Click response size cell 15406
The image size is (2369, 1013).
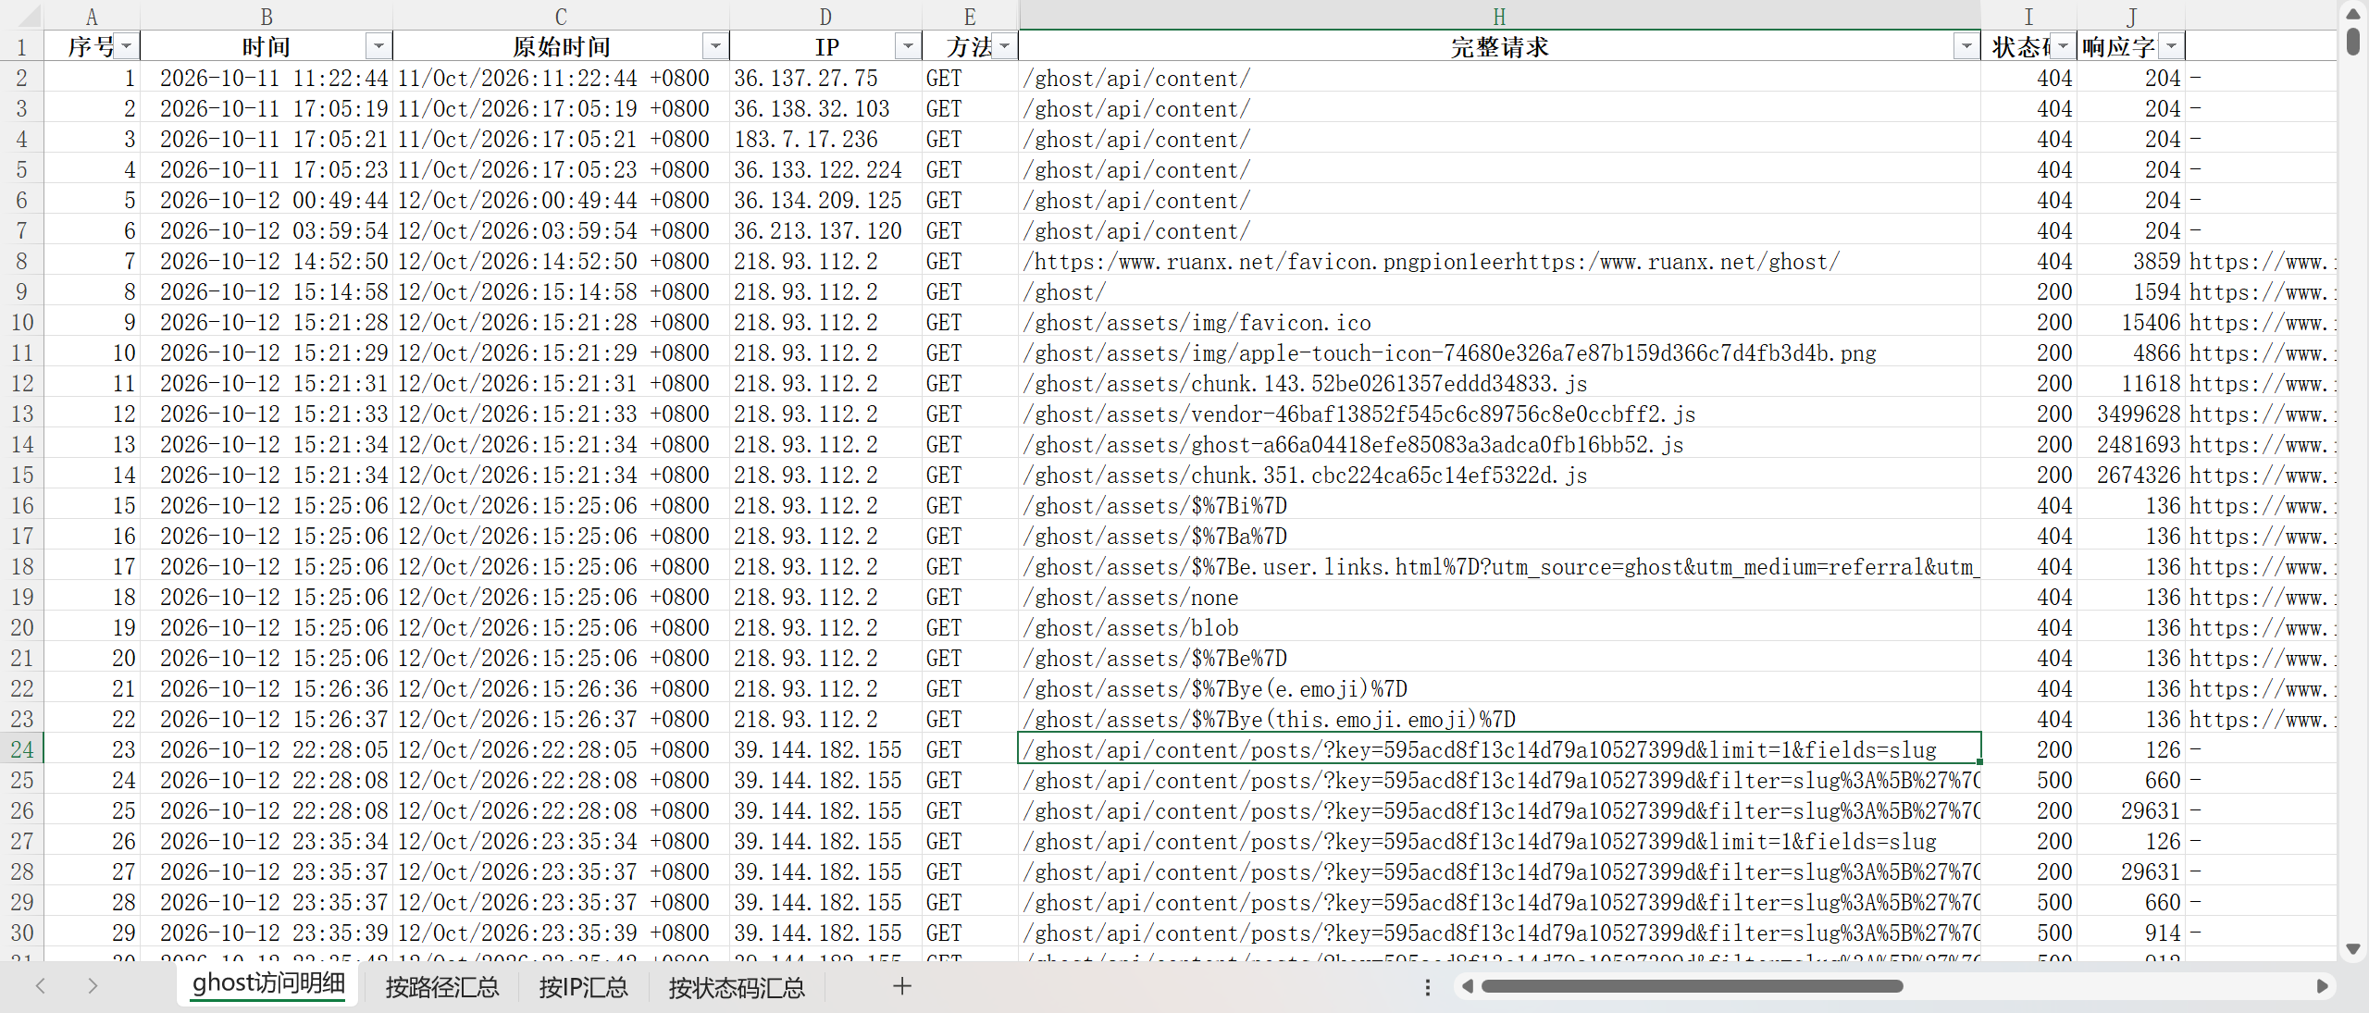[2131, 322]
